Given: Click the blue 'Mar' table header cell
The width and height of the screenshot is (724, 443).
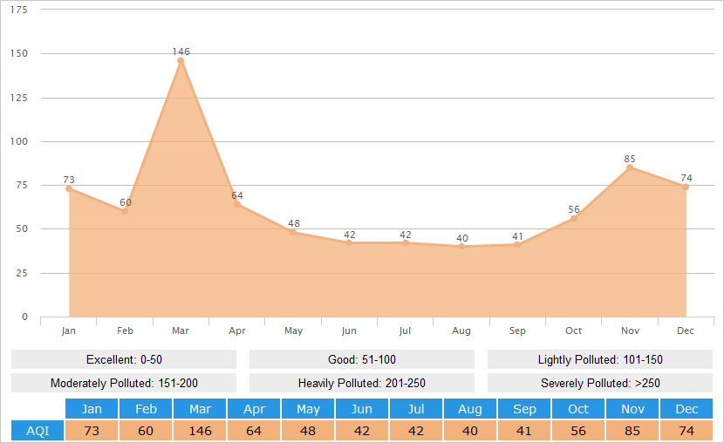Looking at the screenshot, I should click(x=200, y=409).
